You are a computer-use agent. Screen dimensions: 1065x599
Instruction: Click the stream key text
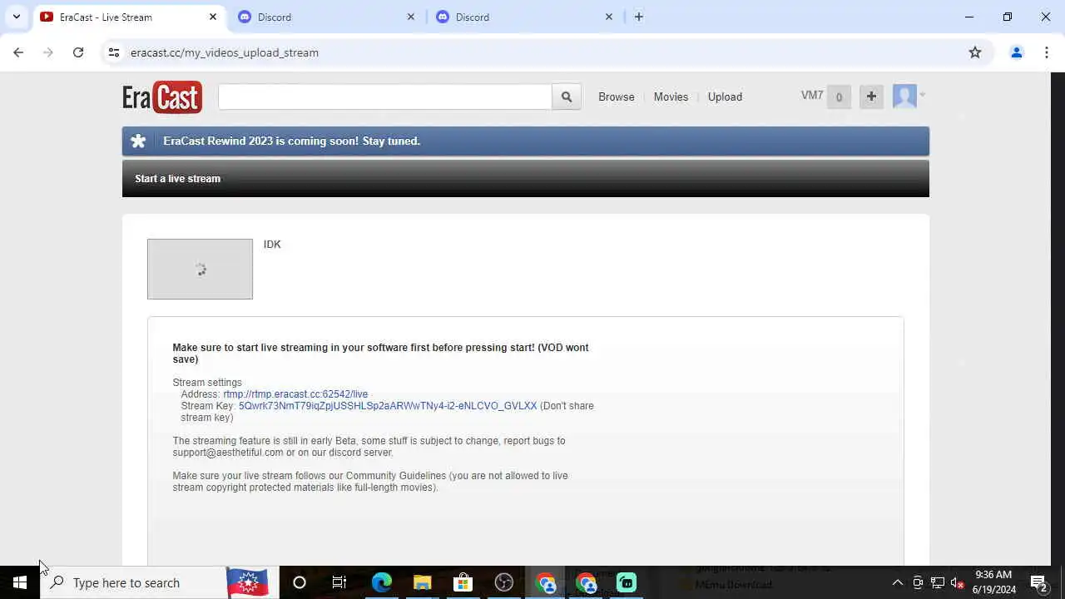tap(388, 406)
